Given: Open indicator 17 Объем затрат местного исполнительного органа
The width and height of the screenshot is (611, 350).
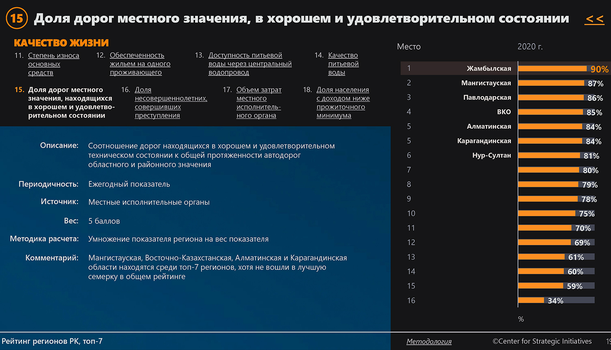Looking at the screenshot, I should [x=259, y=103].
